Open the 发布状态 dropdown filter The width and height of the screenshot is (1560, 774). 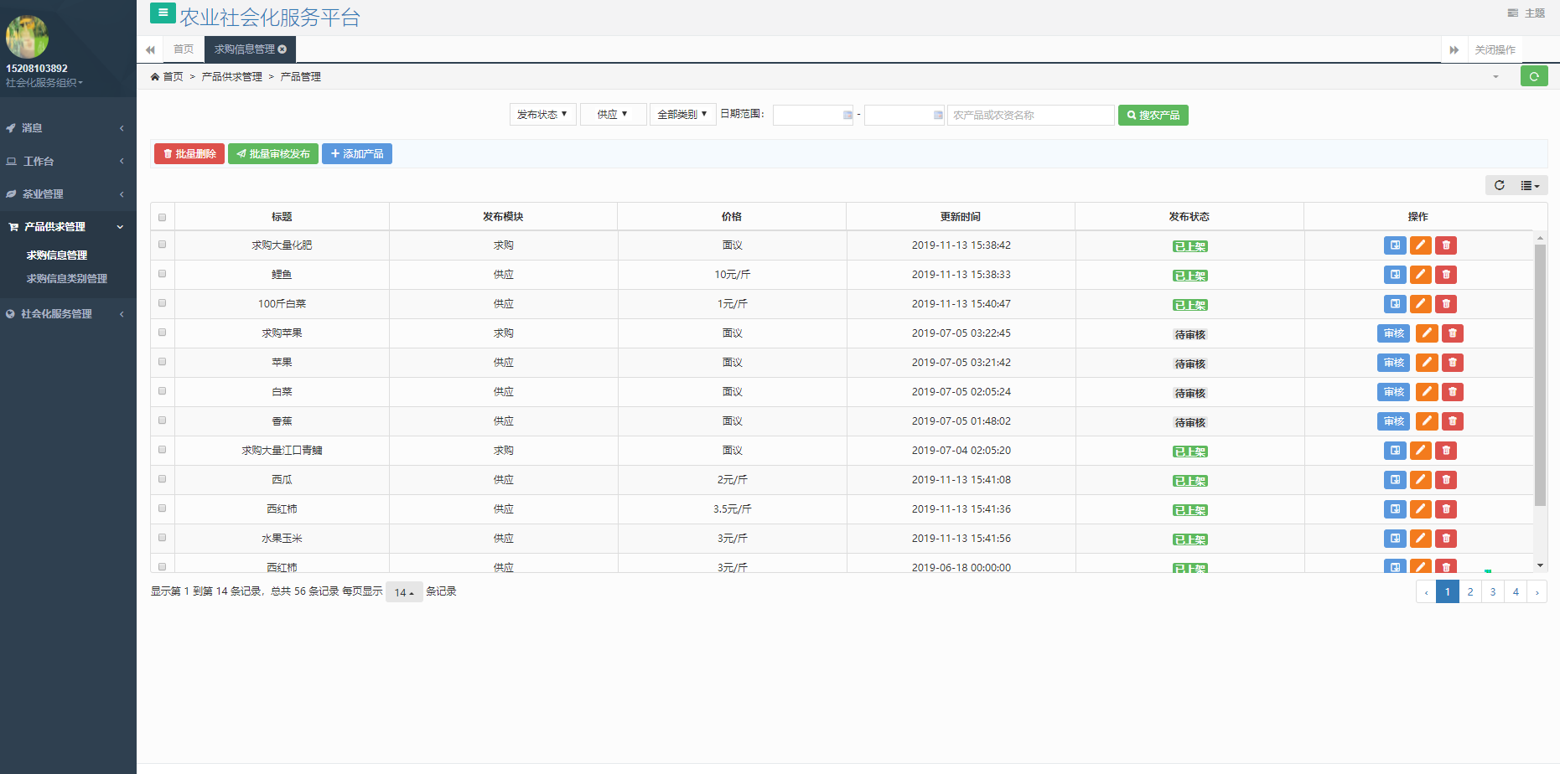point(542,115)
